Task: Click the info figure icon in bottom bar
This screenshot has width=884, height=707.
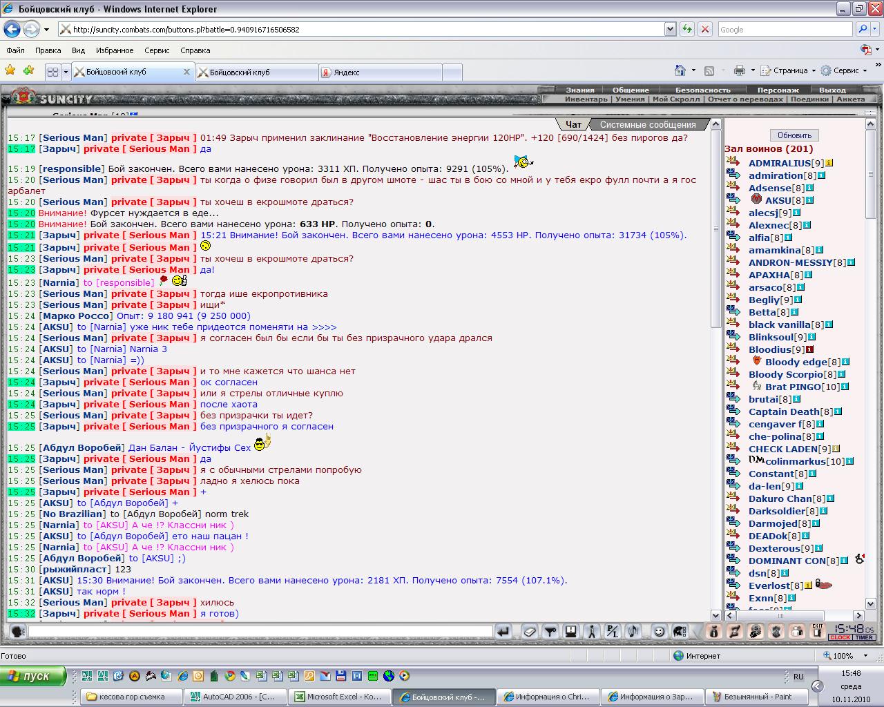Action: pyautogui.click(x=714, y=631)
